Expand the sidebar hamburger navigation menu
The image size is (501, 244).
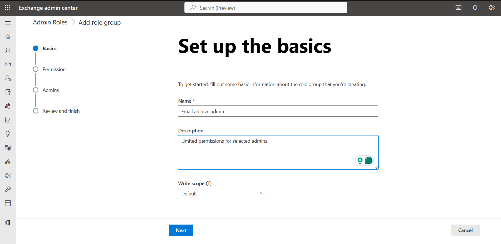point(8,23)
